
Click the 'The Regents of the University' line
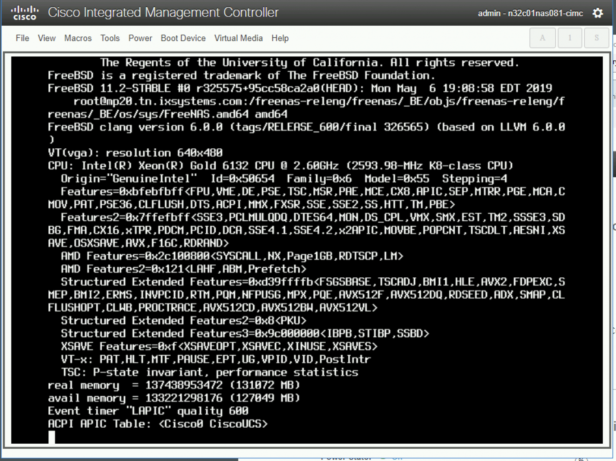click(310, 63)
